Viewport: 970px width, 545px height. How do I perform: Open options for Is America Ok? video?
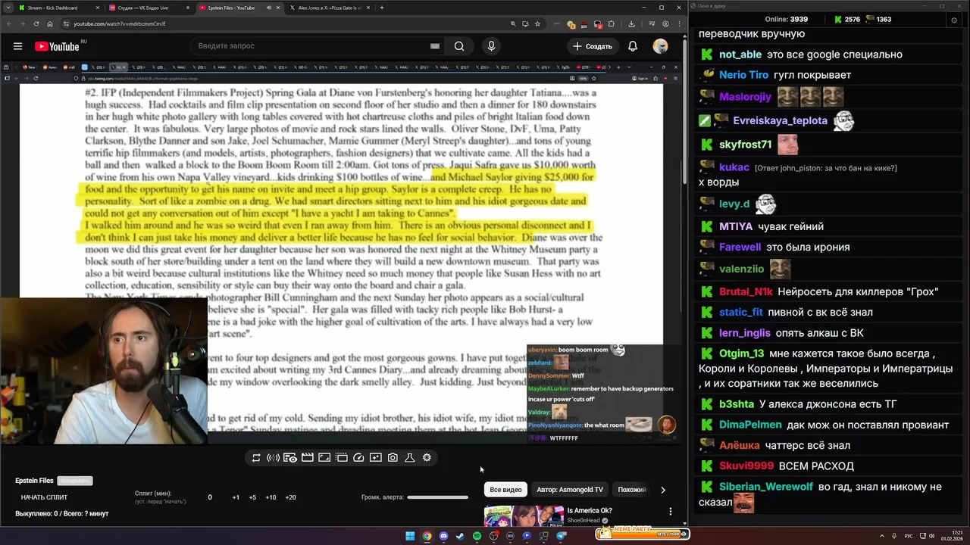pos(670,512)
